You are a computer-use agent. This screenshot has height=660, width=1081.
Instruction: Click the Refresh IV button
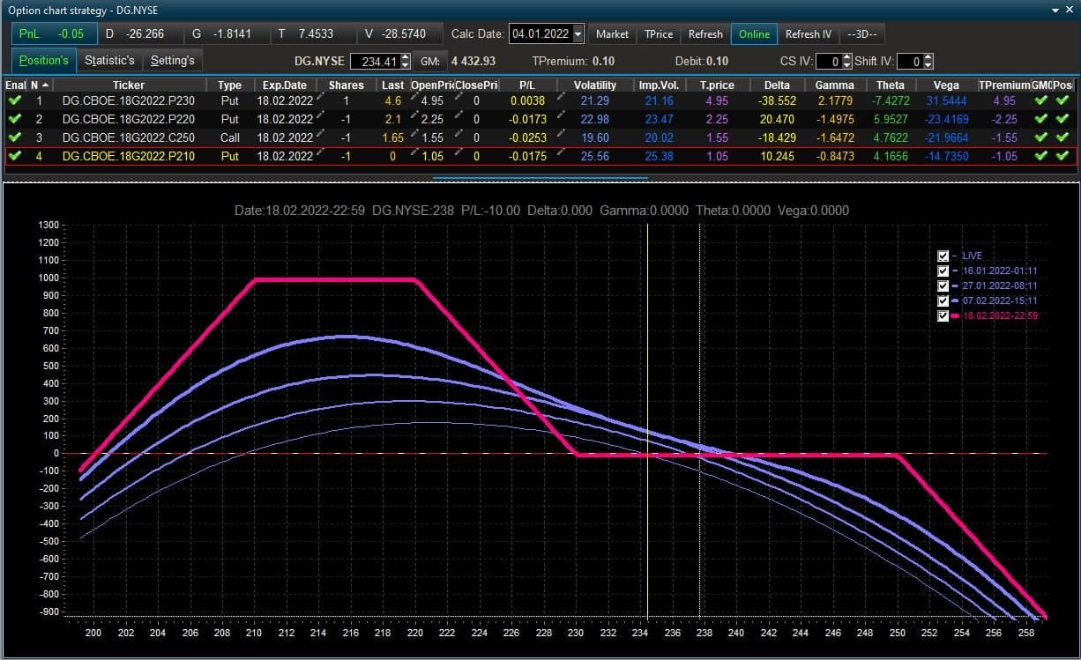click(809, 34)
